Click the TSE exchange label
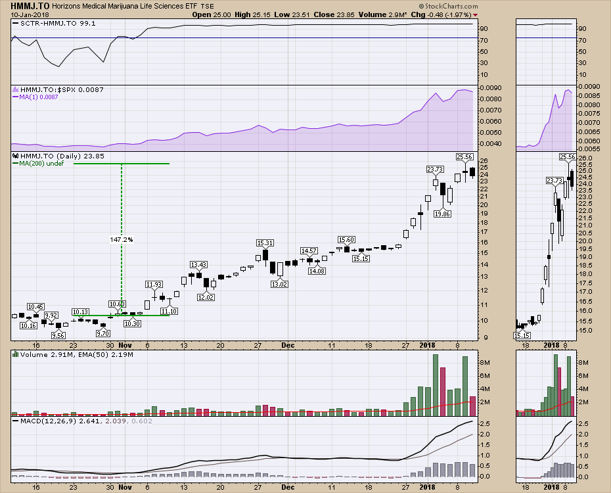Screen dimensions: 611x493 208,6
